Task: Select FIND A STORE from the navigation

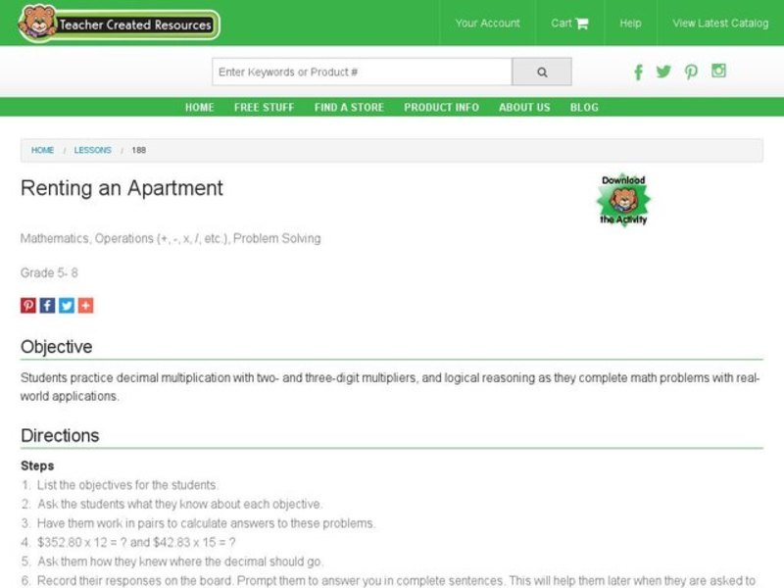Action: (x=349, y=107)
